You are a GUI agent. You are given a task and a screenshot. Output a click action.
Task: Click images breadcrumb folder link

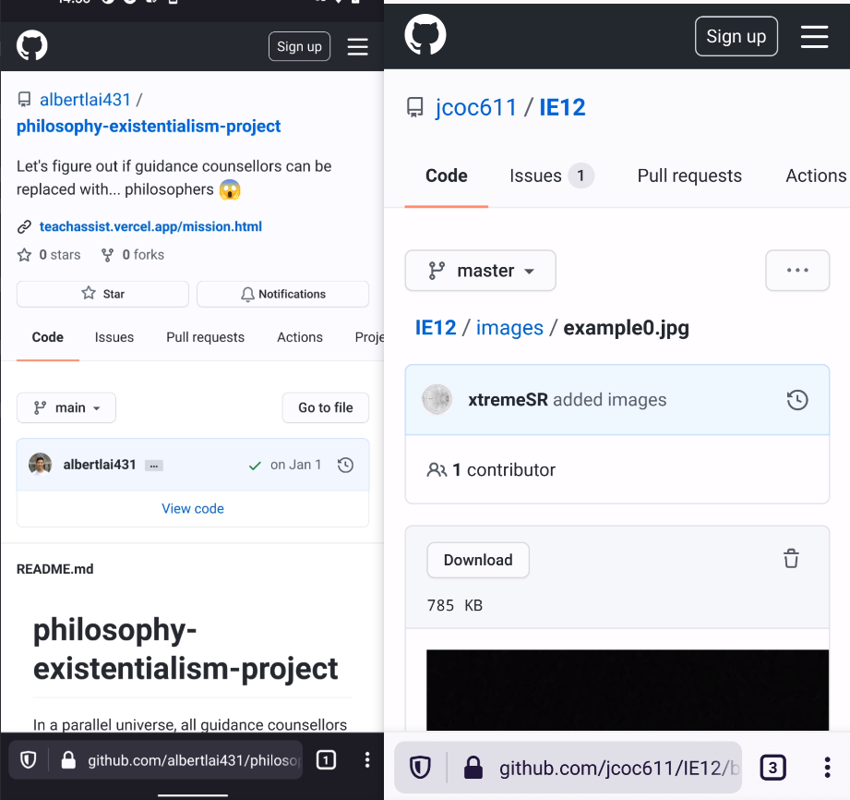click(509, 328)
